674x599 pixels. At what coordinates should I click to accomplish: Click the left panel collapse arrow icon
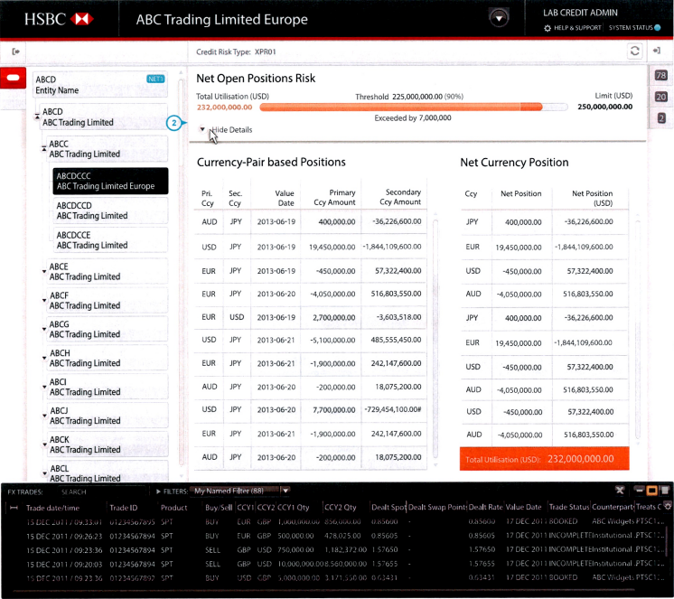tap(16, 51)
